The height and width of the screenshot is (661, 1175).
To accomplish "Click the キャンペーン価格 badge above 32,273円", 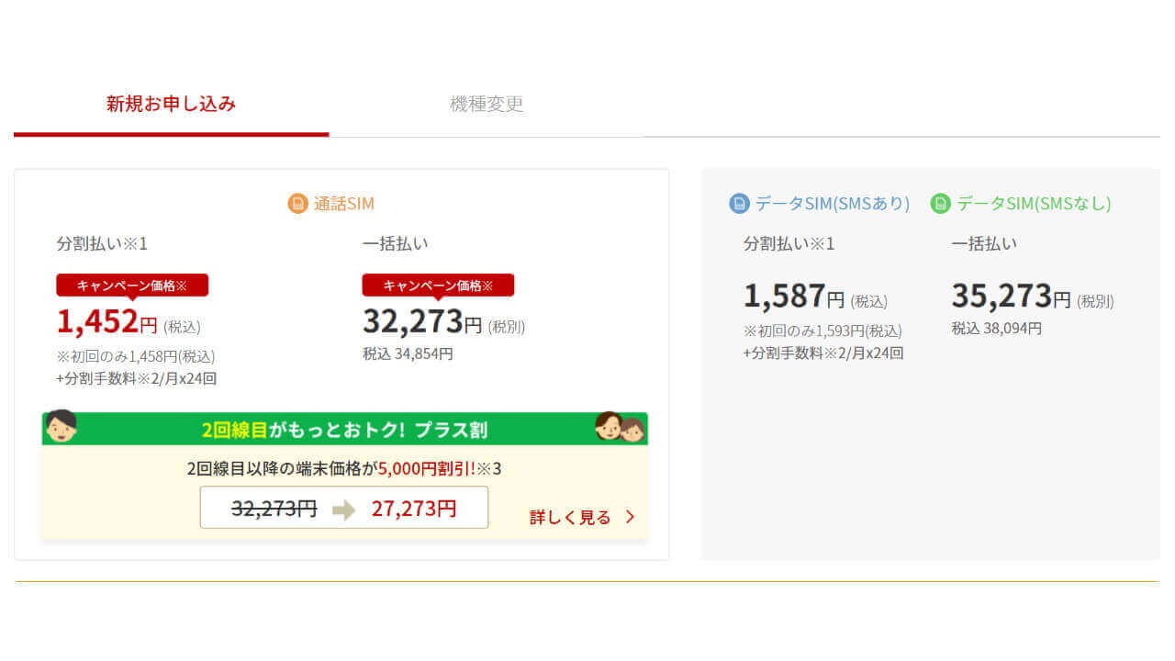I will coord(438,286).
